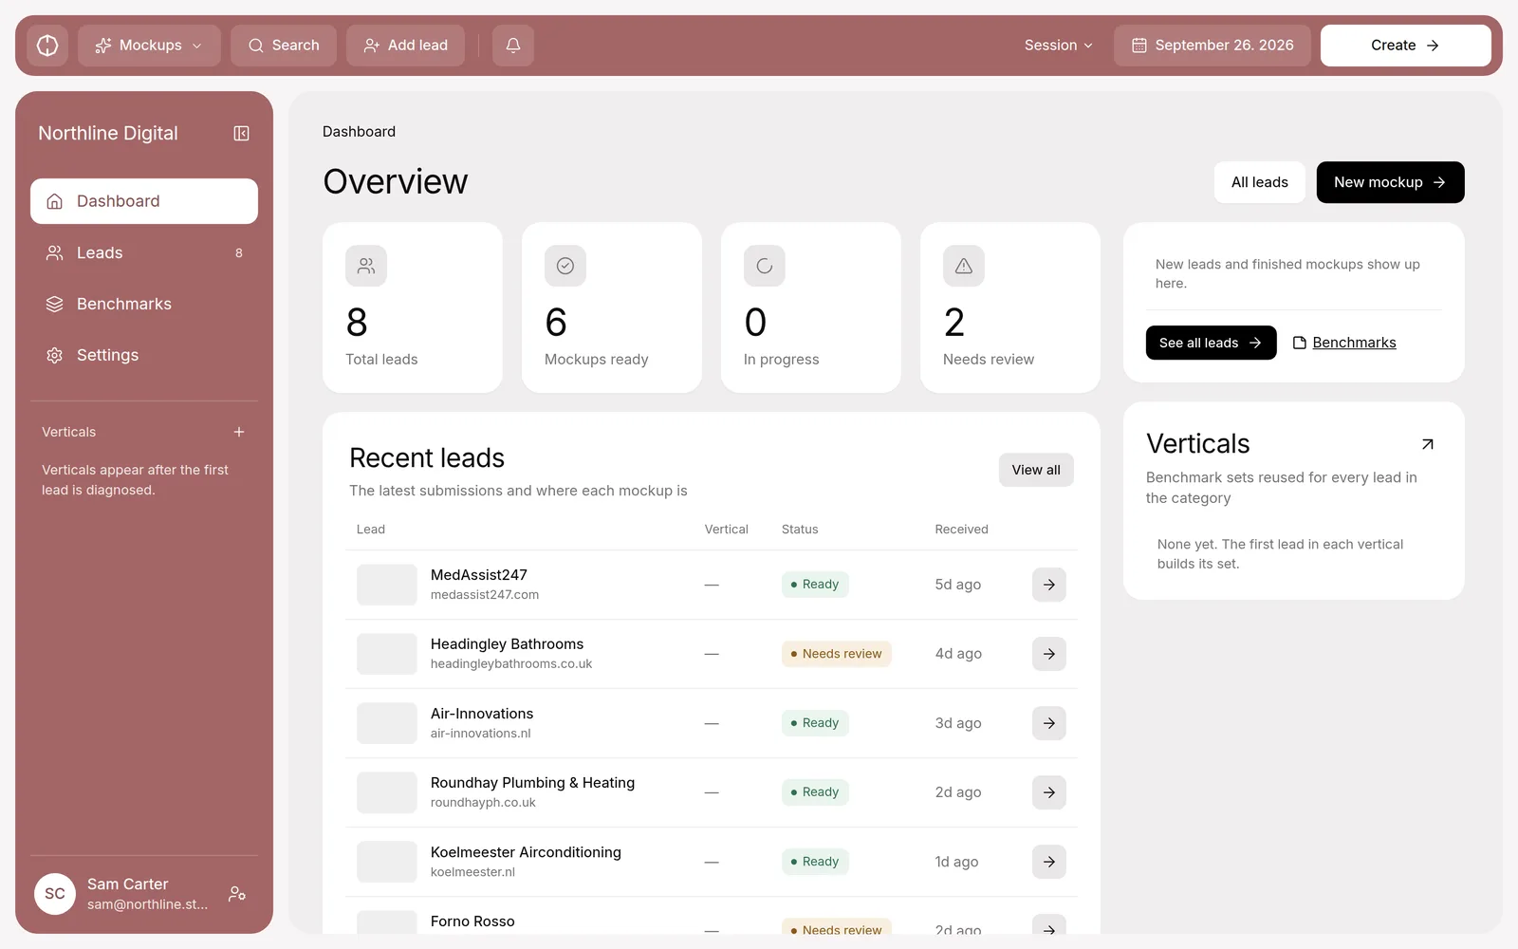
Task: Click Koelmeester Airconditioning lead name
Action: click(x=526, y=852)
